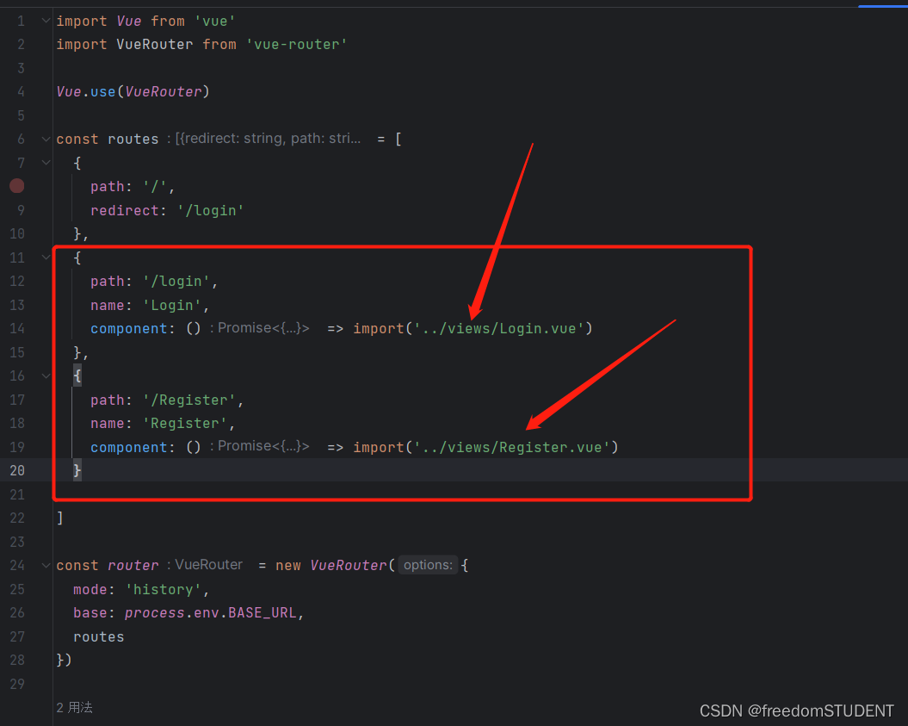Place cursor in the 'vue-router' import string
The image size is (908, 726).
coord(296,44)
